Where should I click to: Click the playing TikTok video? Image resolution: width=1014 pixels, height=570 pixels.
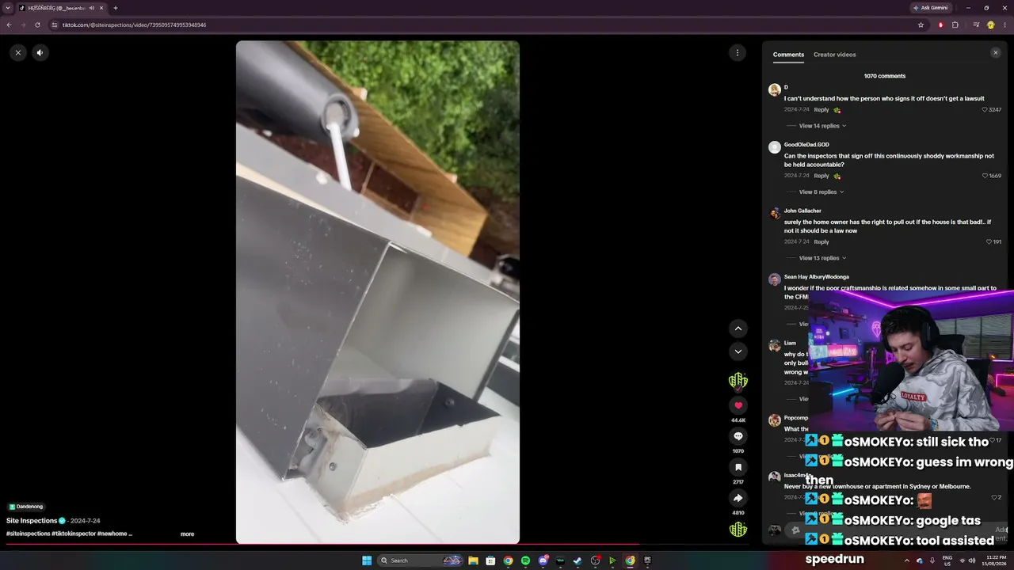click(378, 292)
